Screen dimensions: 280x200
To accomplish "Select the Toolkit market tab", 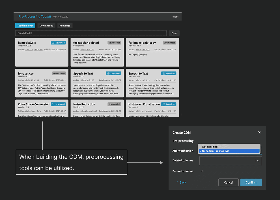I will (25, 25).
